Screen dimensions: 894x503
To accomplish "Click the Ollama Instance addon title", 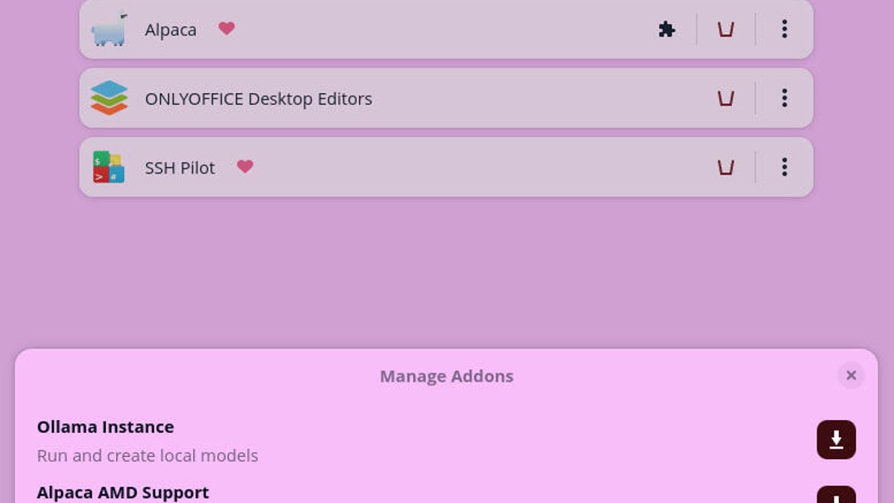I will (105, 427).
